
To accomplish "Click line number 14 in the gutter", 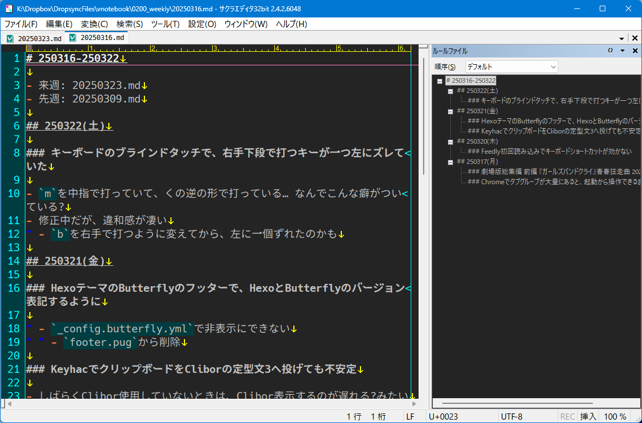I will click(14, 261).
